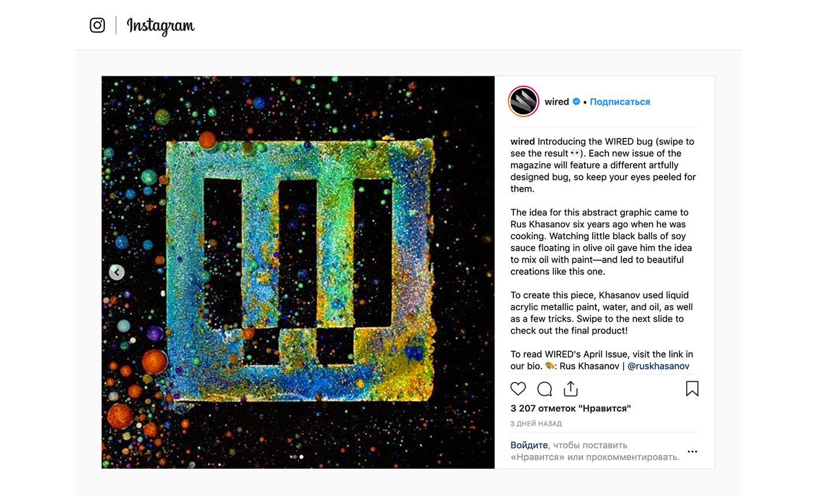Viewport: 816px width, 496px height.
Task: Open the Instagram wordmark home link
Action: (160, 26)
